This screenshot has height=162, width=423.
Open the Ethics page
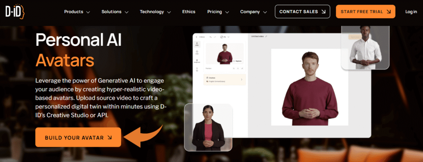click(x=189, y=12)
